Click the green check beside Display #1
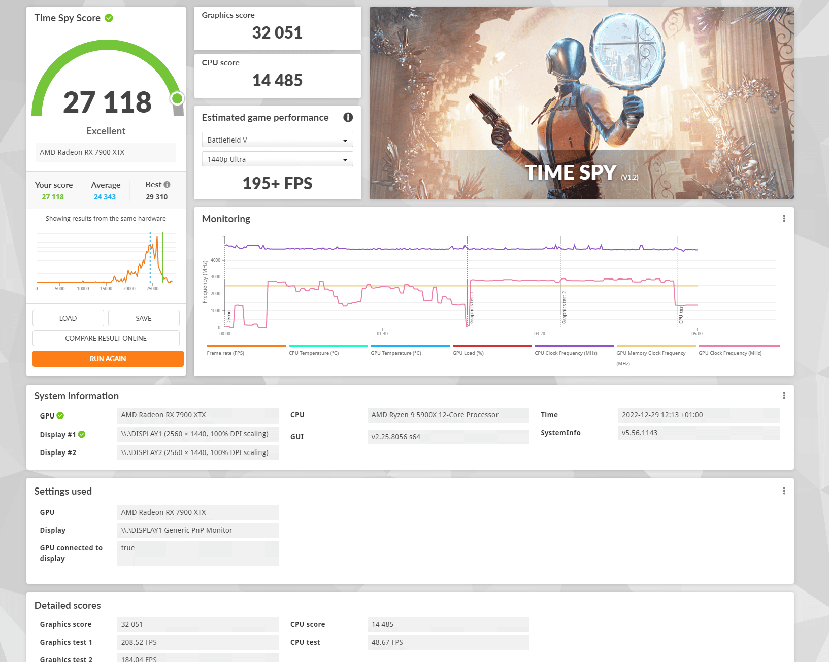 tap(82, 434)
